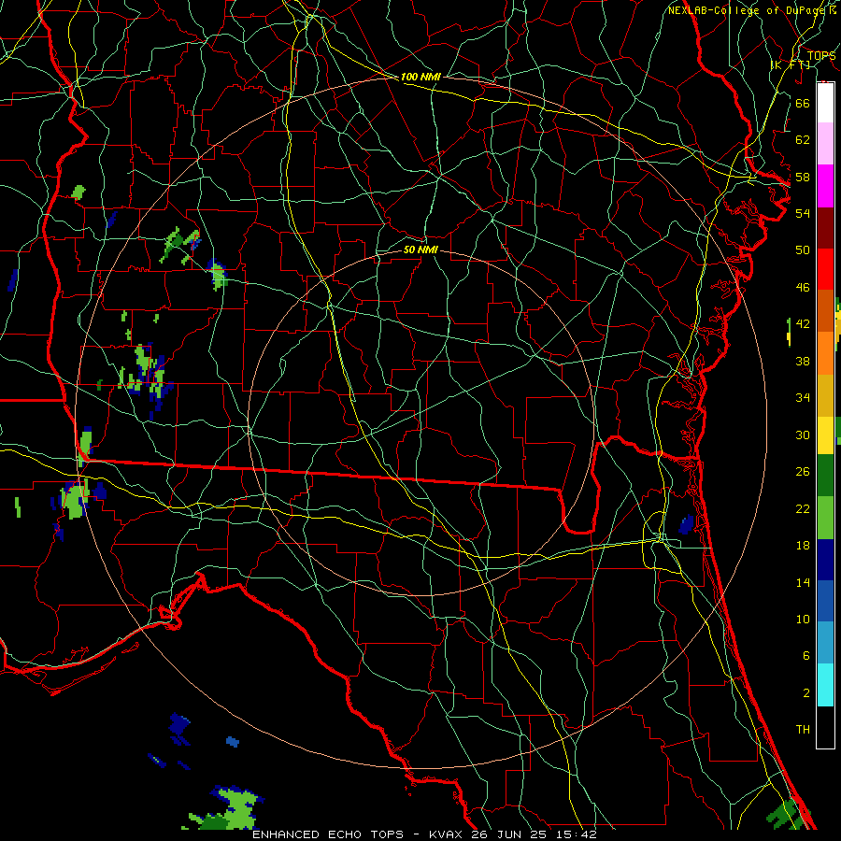Pick the steel light-blue legend swatch
This screenshot has width=841, height=841.
(825, 642)
